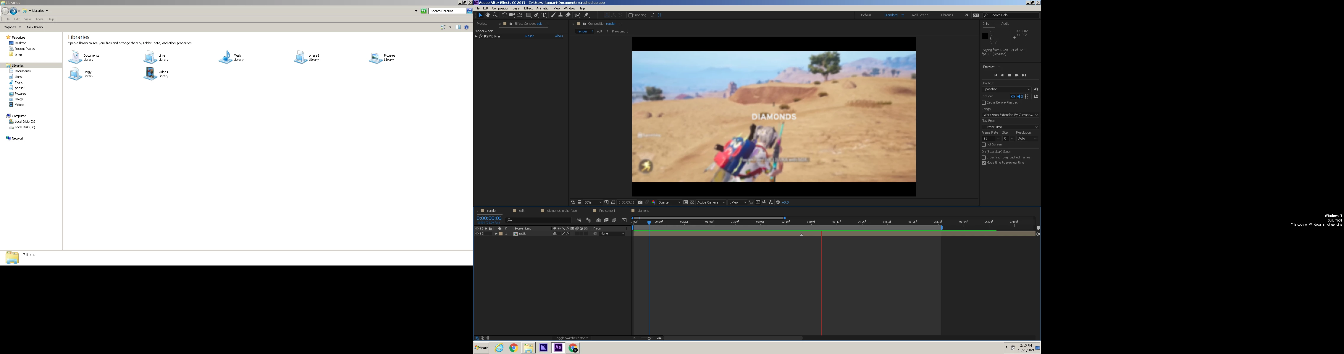Switch to the diamonds in the face tab
1344x354 pixels.
coord(561,211)
